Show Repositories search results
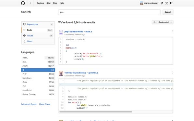Image resolution: width=194 pixels, height=121 pixels. pyautogui.click(x=38, y=24)
